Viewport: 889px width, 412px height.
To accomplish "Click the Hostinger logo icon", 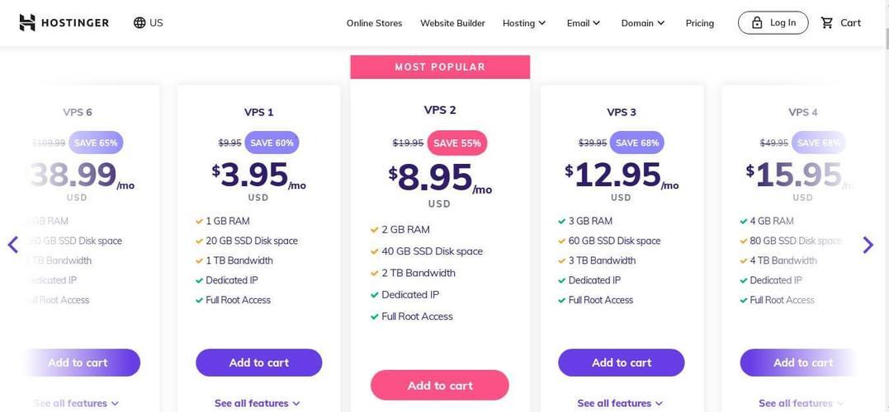I will tap(27, 22).
